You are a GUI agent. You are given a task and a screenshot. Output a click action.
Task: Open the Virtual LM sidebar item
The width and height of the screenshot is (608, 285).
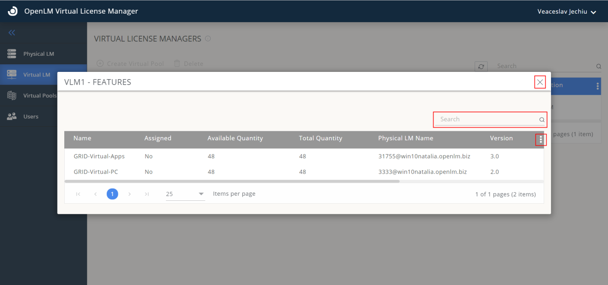[x=37, y=74]
